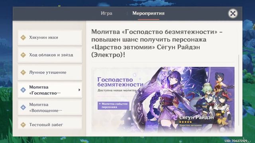The height and width of the screenshot is (143, 255).
Task: Click the Молитва события персонажа label
Action: click(113, 105)
